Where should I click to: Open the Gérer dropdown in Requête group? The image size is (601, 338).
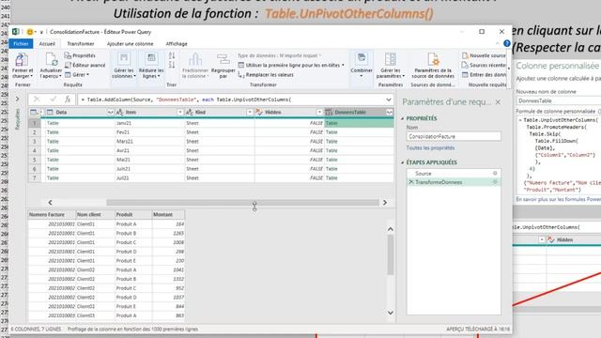[x=77, y=75]
